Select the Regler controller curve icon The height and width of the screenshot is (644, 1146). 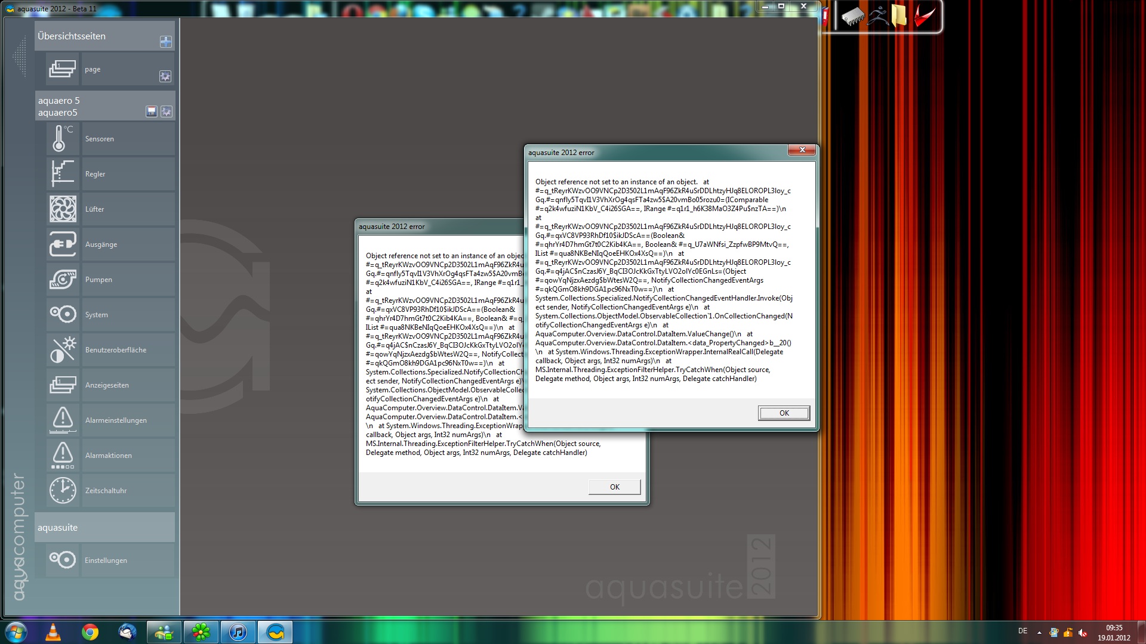click(63, 174)
